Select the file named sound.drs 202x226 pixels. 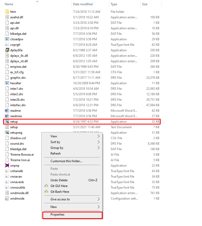click(x=17, y=144)
